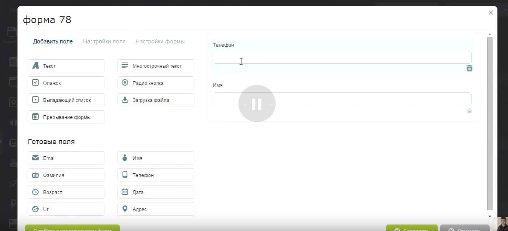Insert the Возраст ready-made field

click(x=66, y=192)
